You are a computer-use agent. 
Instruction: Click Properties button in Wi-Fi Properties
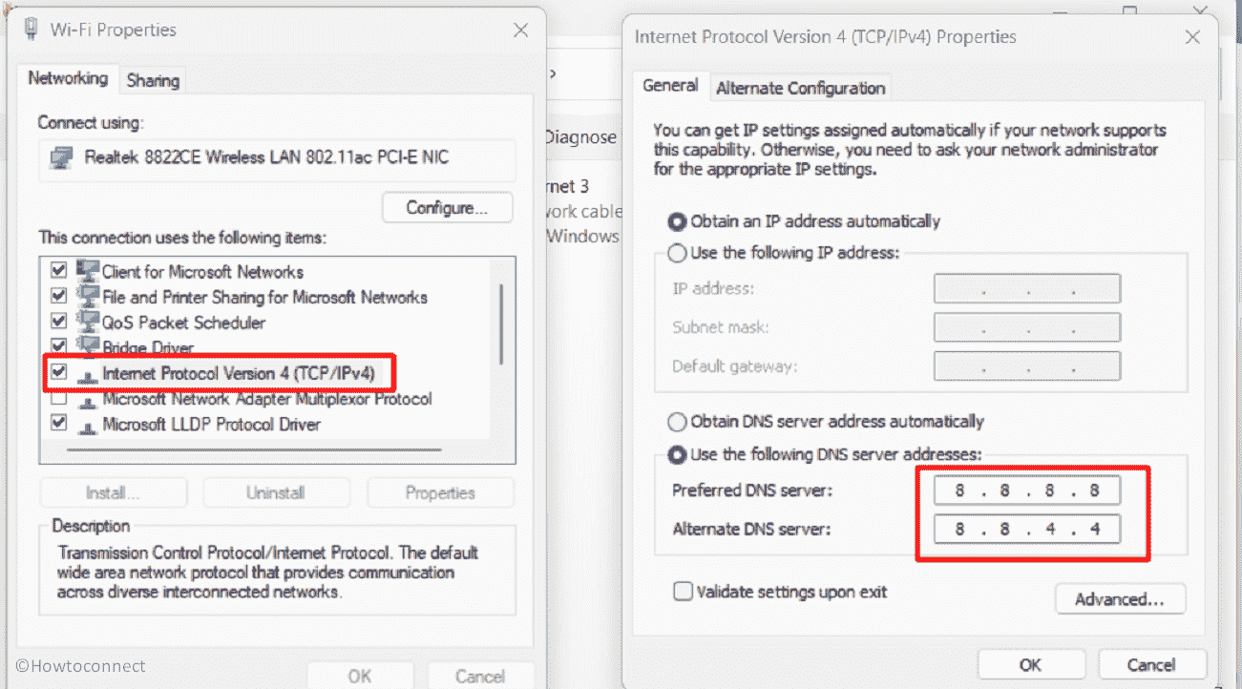click(440, 492)
